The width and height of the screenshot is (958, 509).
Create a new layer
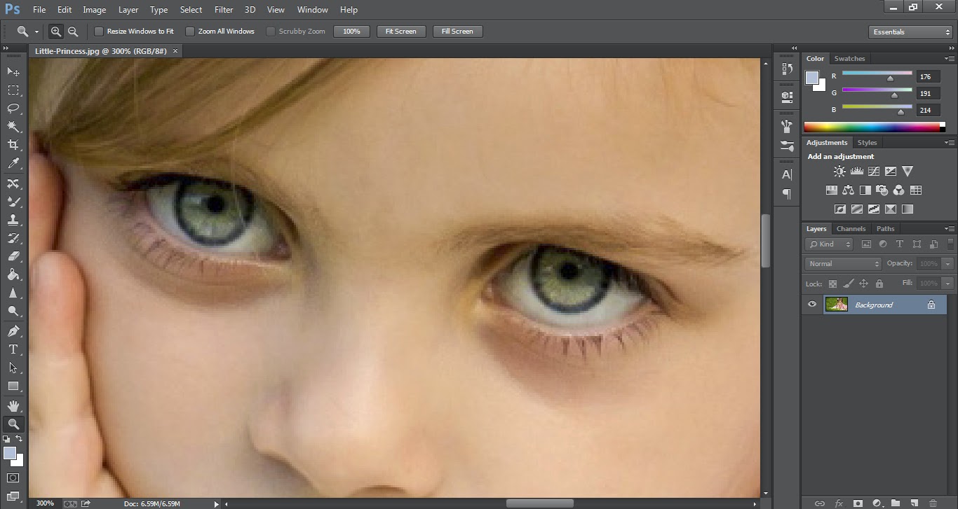tap(915, 503)
